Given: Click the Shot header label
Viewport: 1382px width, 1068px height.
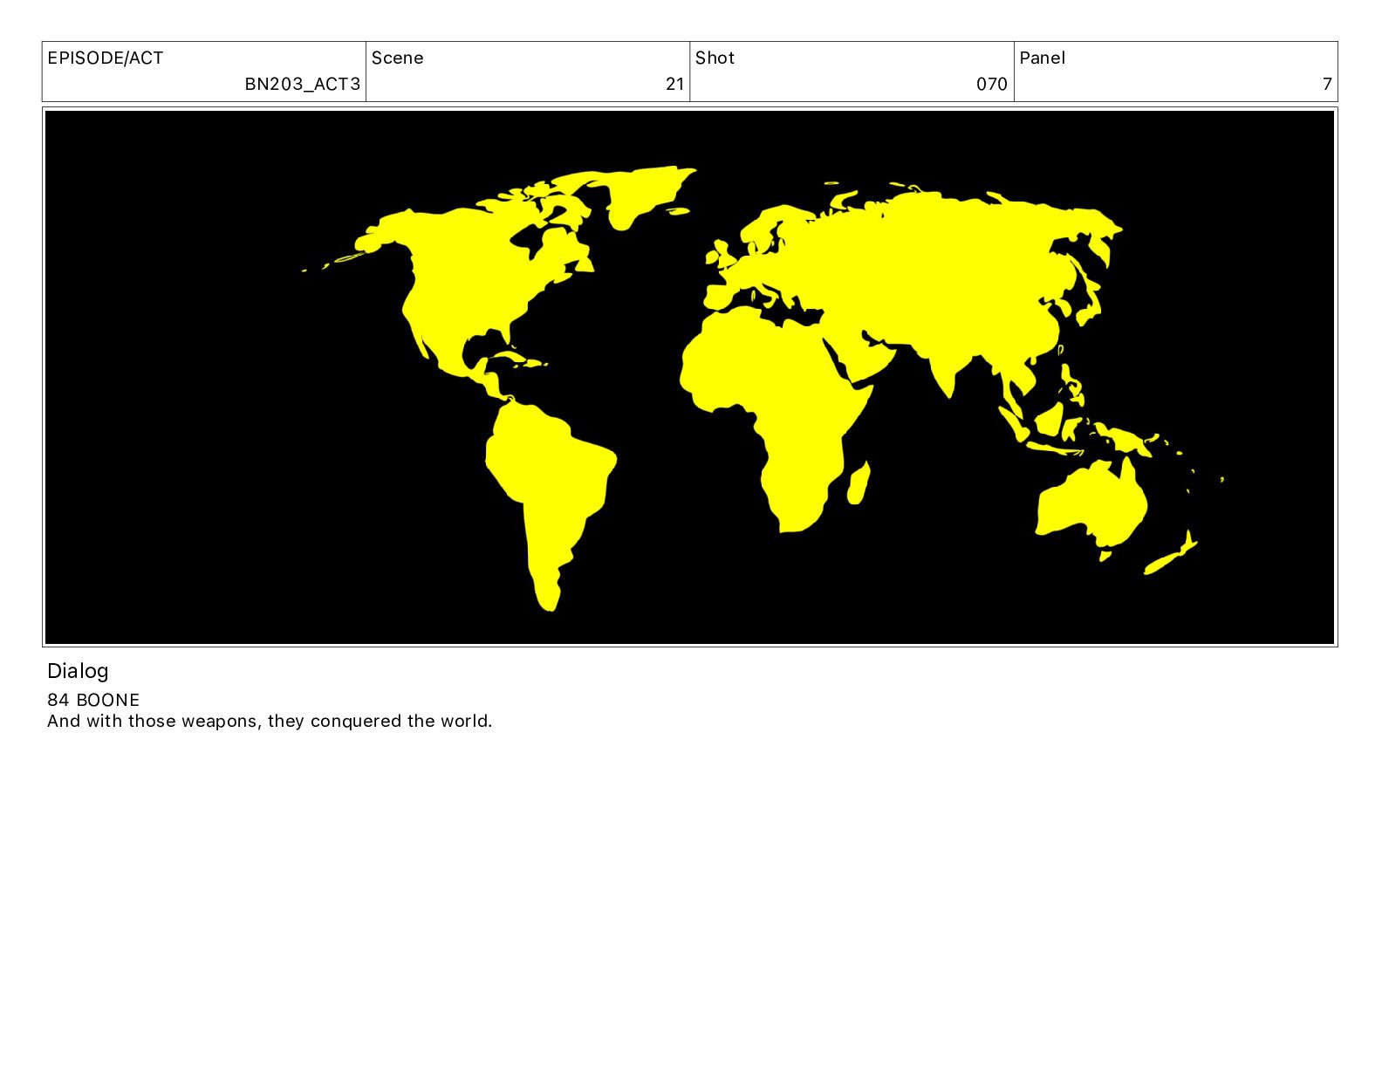Looking at the screenshot, I should (x=715, y=58).
